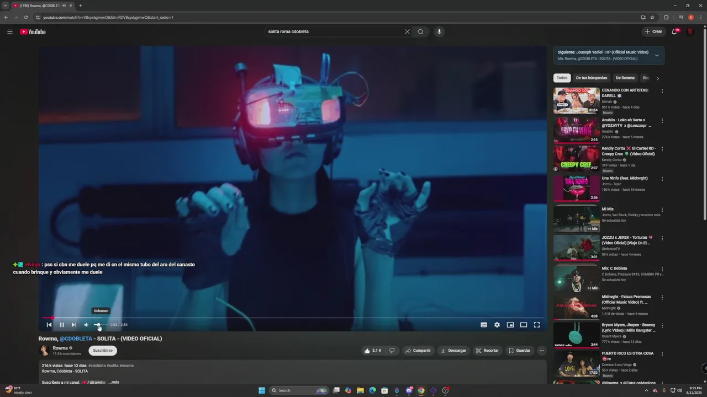Open Bryant Myers Bouncy thumbnail
Image resolution: width=707 pixels, height=397 pixels.
pyautogui.click(x=577, y=335)
